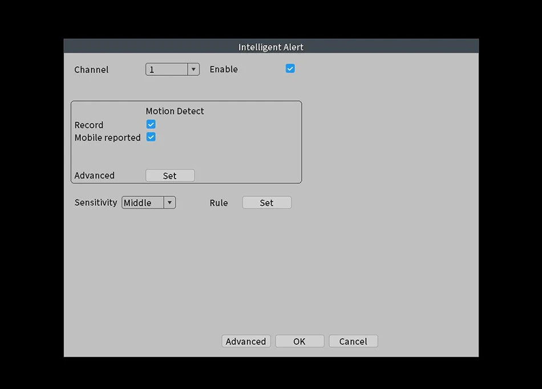Click the Sensitivity label
This screenshot has height=389, width=542.
tap(95, 202)
